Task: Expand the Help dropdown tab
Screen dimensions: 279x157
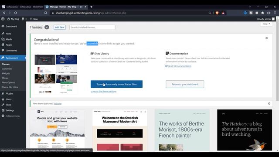Action: point(266,24)
